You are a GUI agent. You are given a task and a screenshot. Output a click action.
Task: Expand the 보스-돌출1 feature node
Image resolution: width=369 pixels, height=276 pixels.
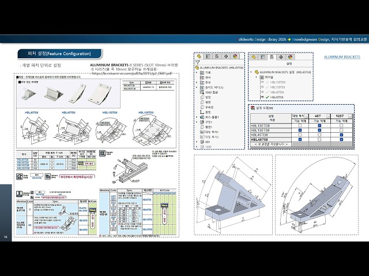pos(197,117)
